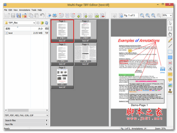The width and height of the screenshot is (177, 133).
Task: Select the pencil freehand tool
Action: click(x=170, y=40)
